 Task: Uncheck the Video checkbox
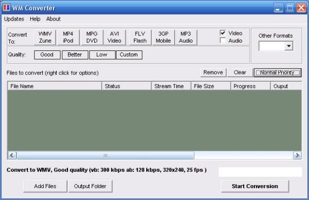[222, 33]
